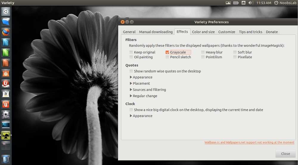Switch to the General tab
The width and height of the screenshot is (298, 165).
pos(129,32)
